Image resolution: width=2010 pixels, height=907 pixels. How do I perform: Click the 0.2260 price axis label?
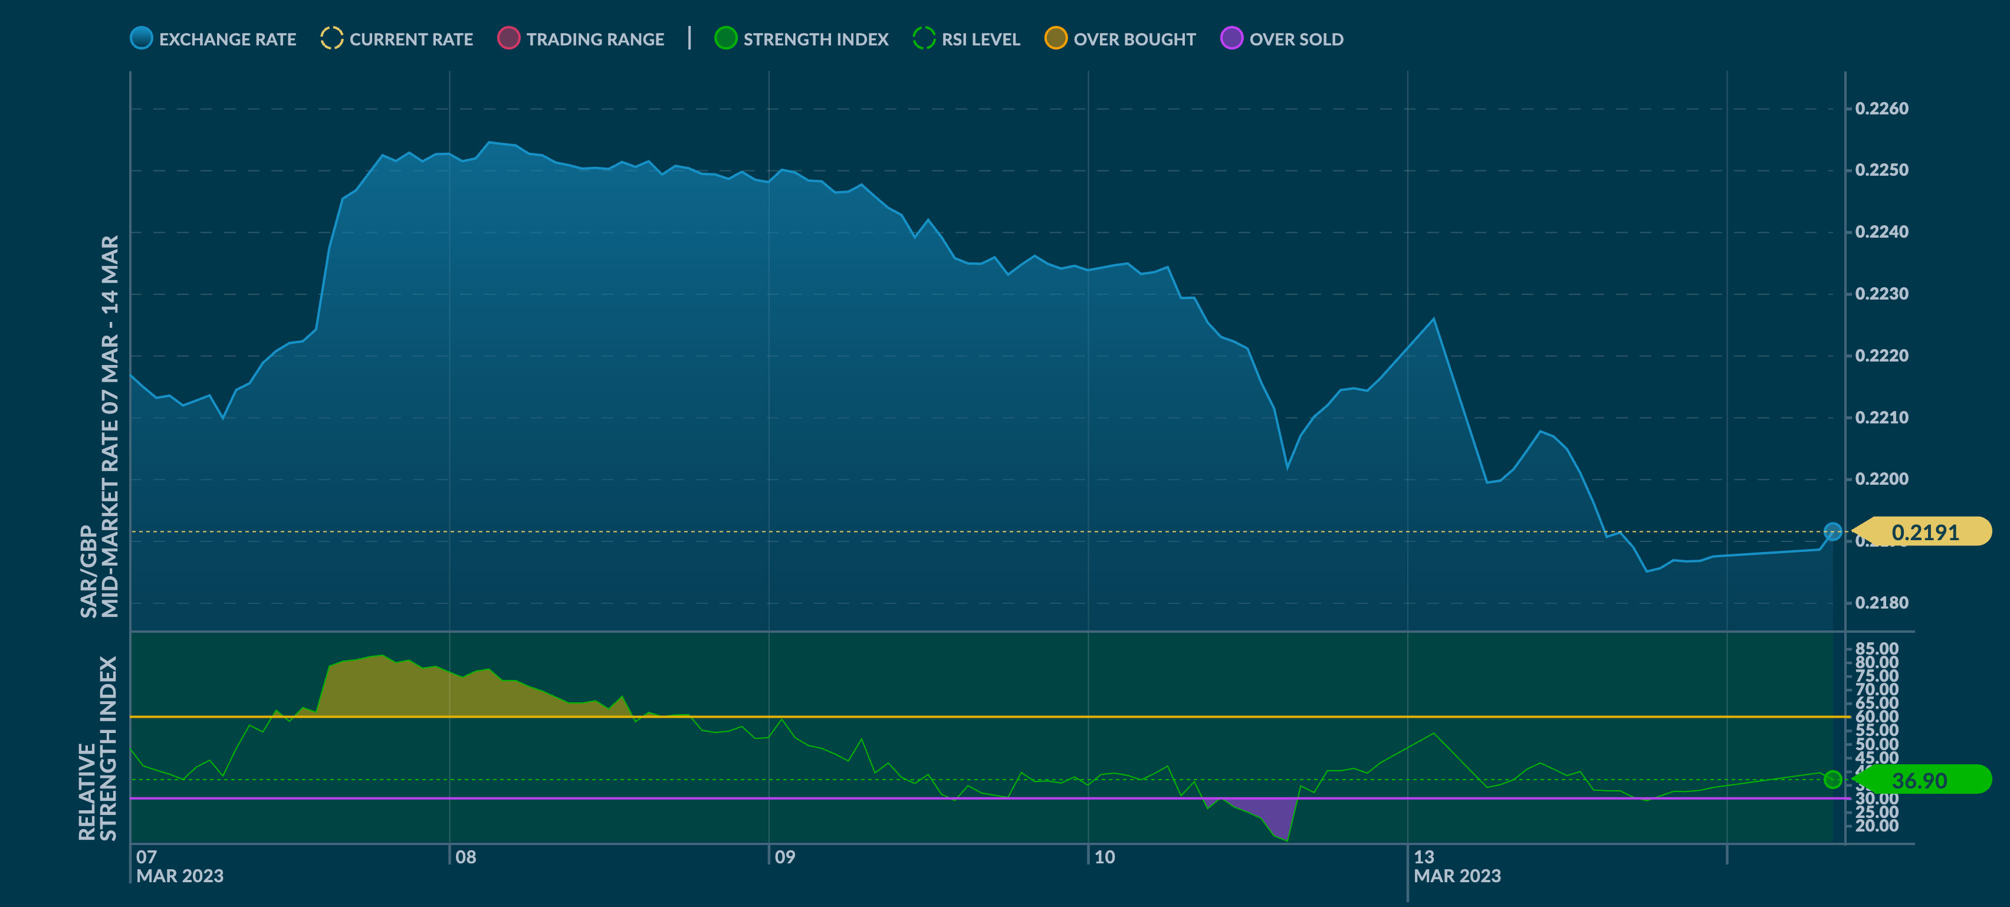[x=1881, y=109]
